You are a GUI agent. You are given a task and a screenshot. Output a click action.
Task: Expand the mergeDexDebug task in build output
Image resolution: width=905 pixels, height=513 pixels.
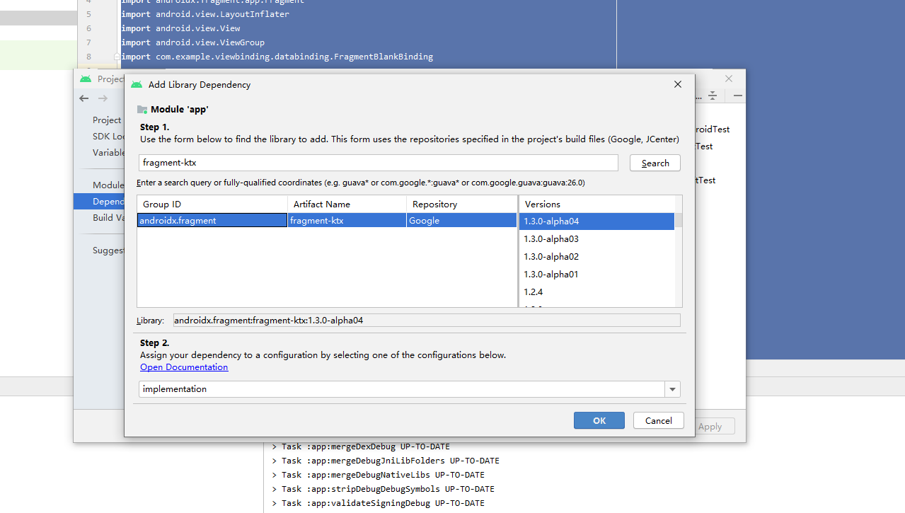tap(275, 446)
